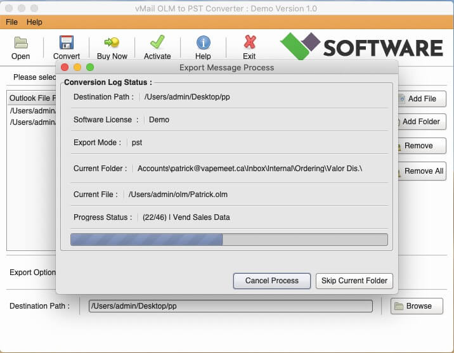Image resolution: width=454 pixels, height=353 pixels.
Task: Click the Remove All button
Action: pyautogui.click(x=422, y=171)
